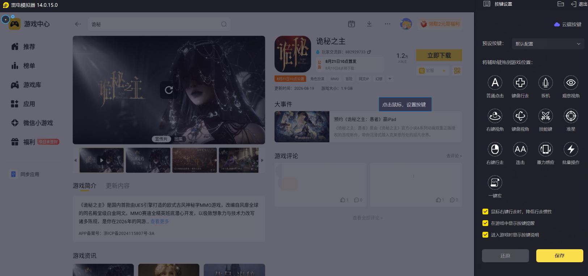Replay the main trailer video
Viewport: 588px width, 276px height.
[x=169, y=90]
